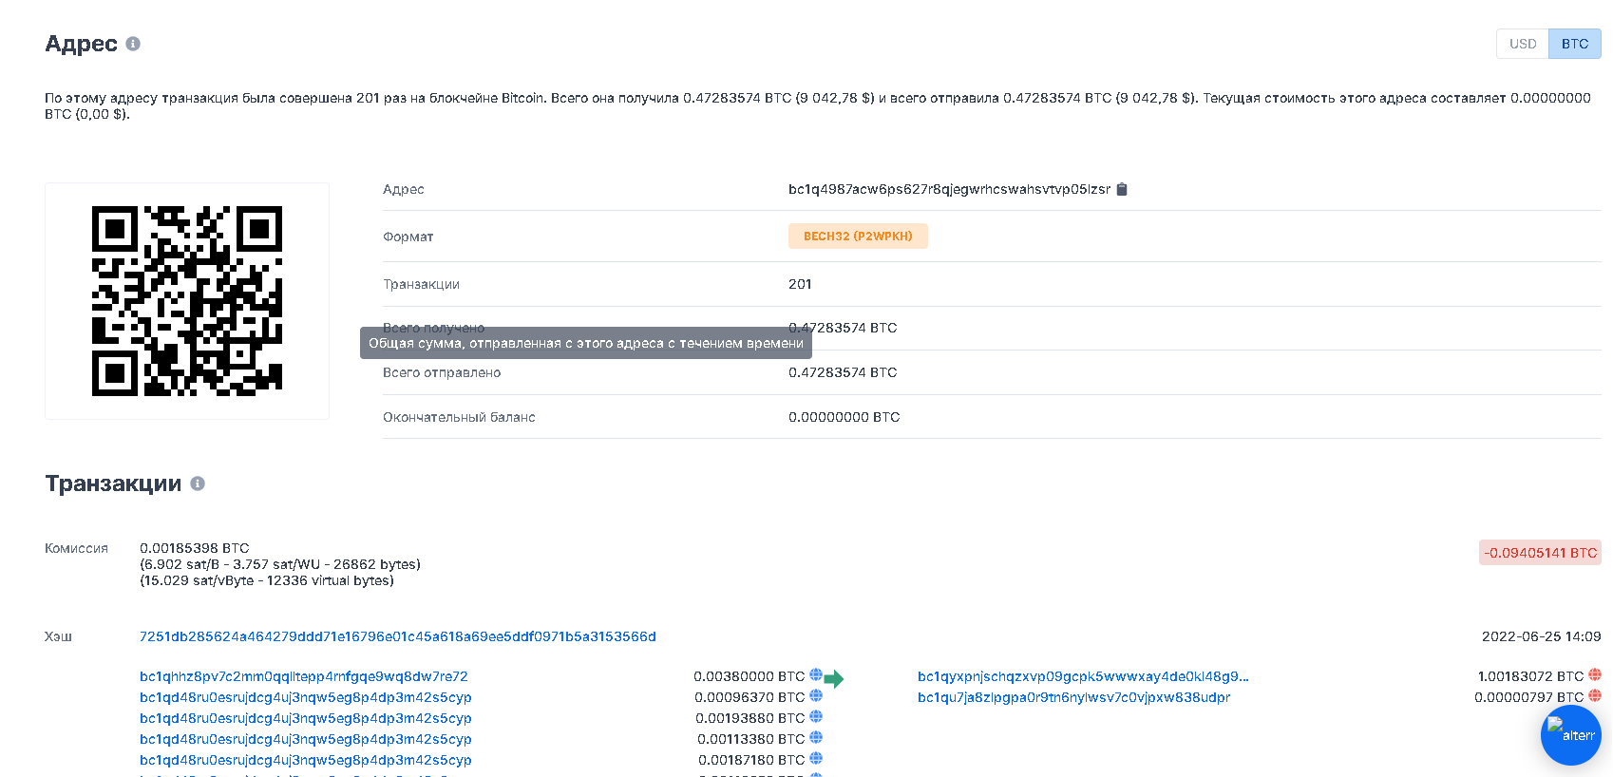The height and width of the screenshot is (777, 1613).
Task: Open the bc1qd48ru0… address sending 0.00193880 BTC
Action: (306, 718)
